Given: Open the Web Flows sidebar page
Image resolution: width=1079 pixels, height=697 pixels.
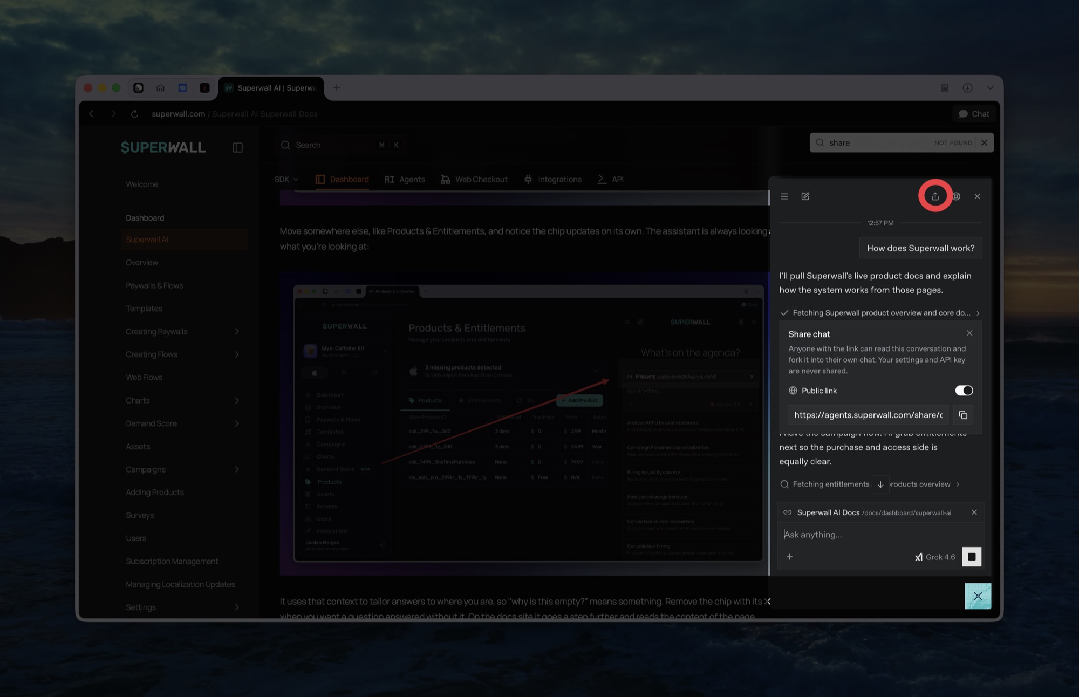Looking at the screenshot, I should pyautogui.click(x=144, y=377).
